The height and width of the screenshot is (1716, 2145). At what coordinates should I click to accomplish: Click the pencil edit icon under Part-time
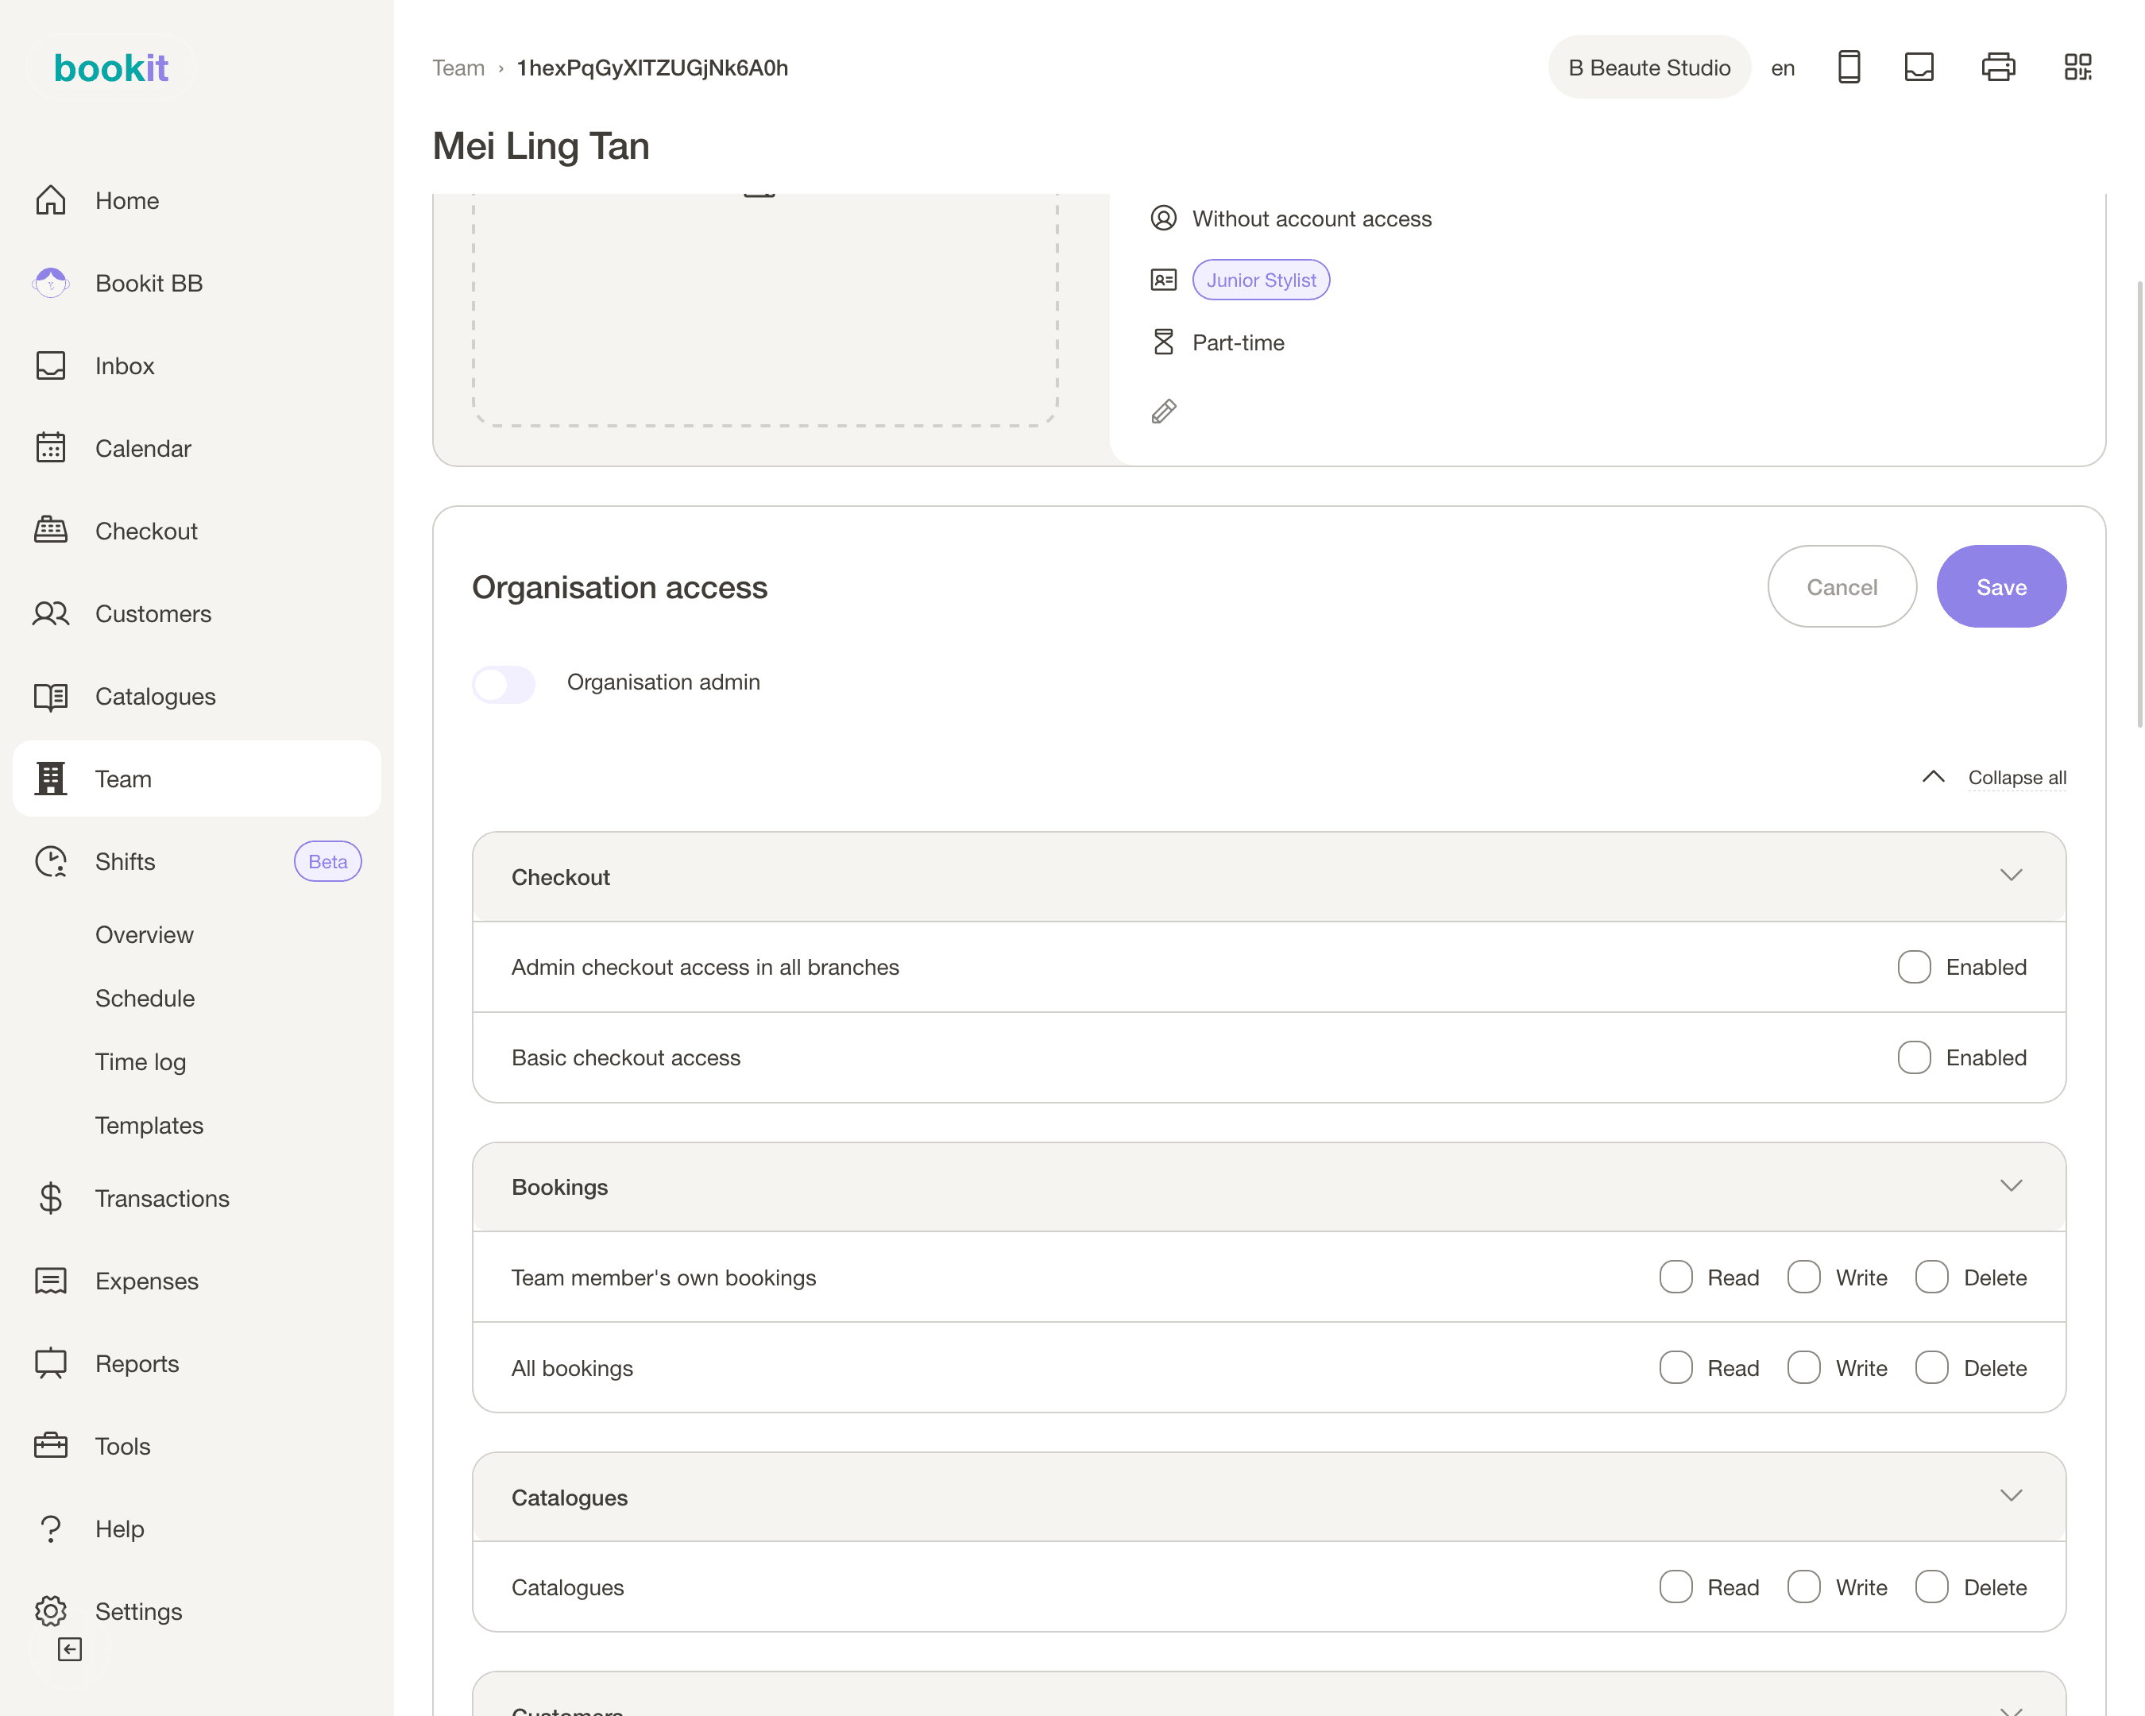tap(1164, 411)
